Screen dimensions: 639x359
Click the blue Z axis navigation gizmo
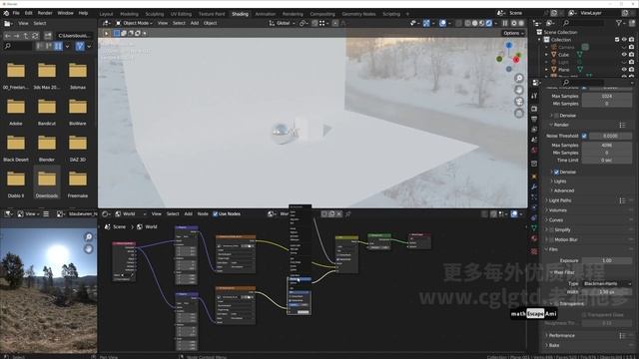509,45
